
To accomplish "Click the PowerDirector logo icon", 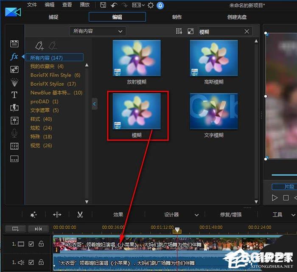I will 13,12.
